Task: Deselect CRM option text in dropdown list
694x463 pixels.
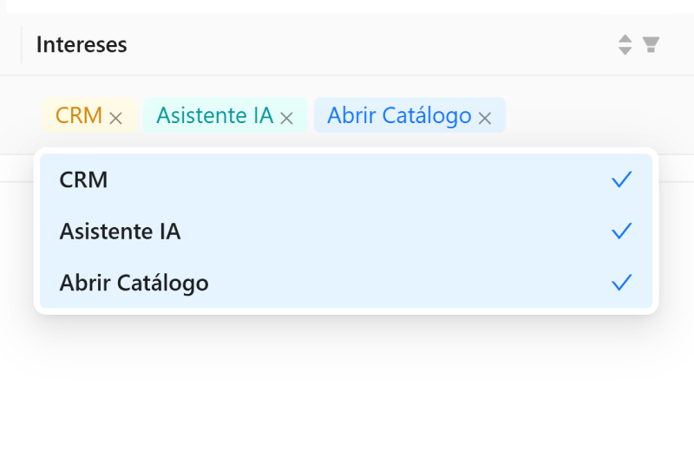Action: pyautogui.click(x=83, y=179)
